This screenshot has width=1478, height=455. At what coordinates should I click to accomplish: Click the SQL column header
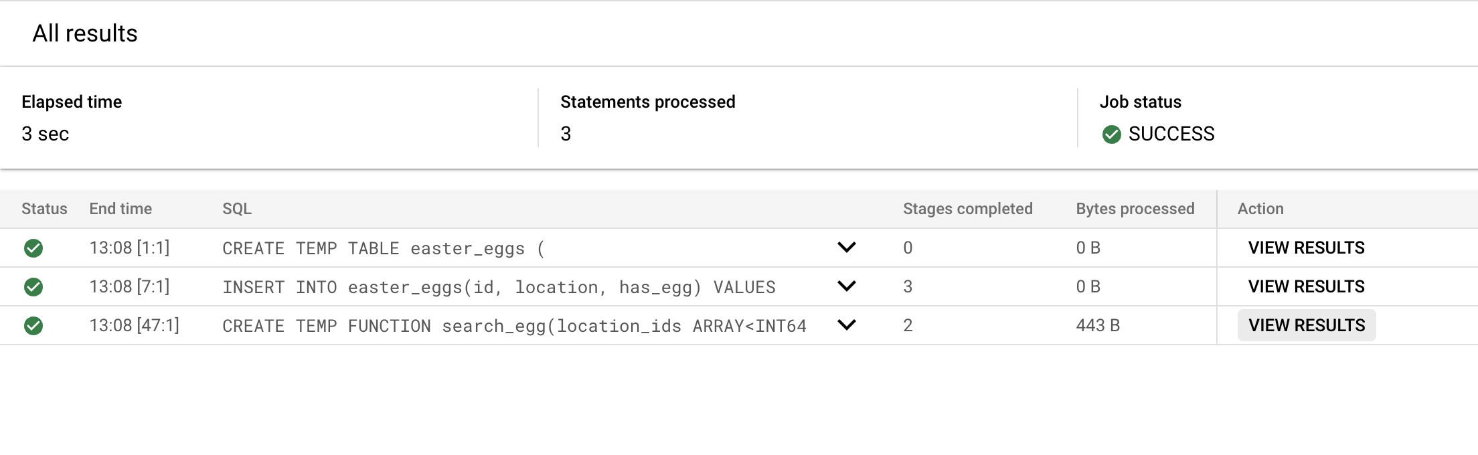(x=237, y=209)
